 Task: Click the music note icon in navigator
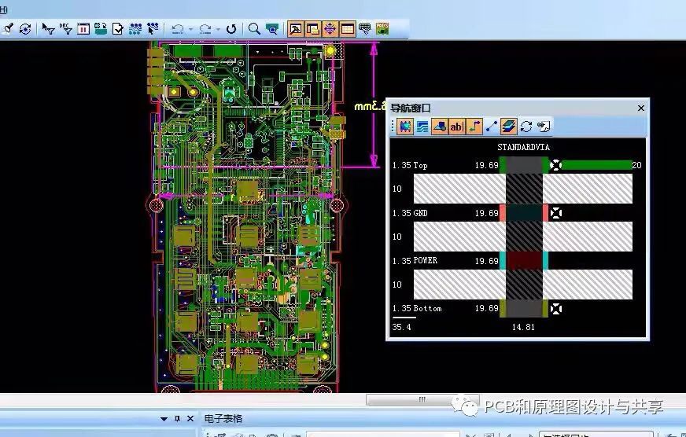[x=474, y=127]
